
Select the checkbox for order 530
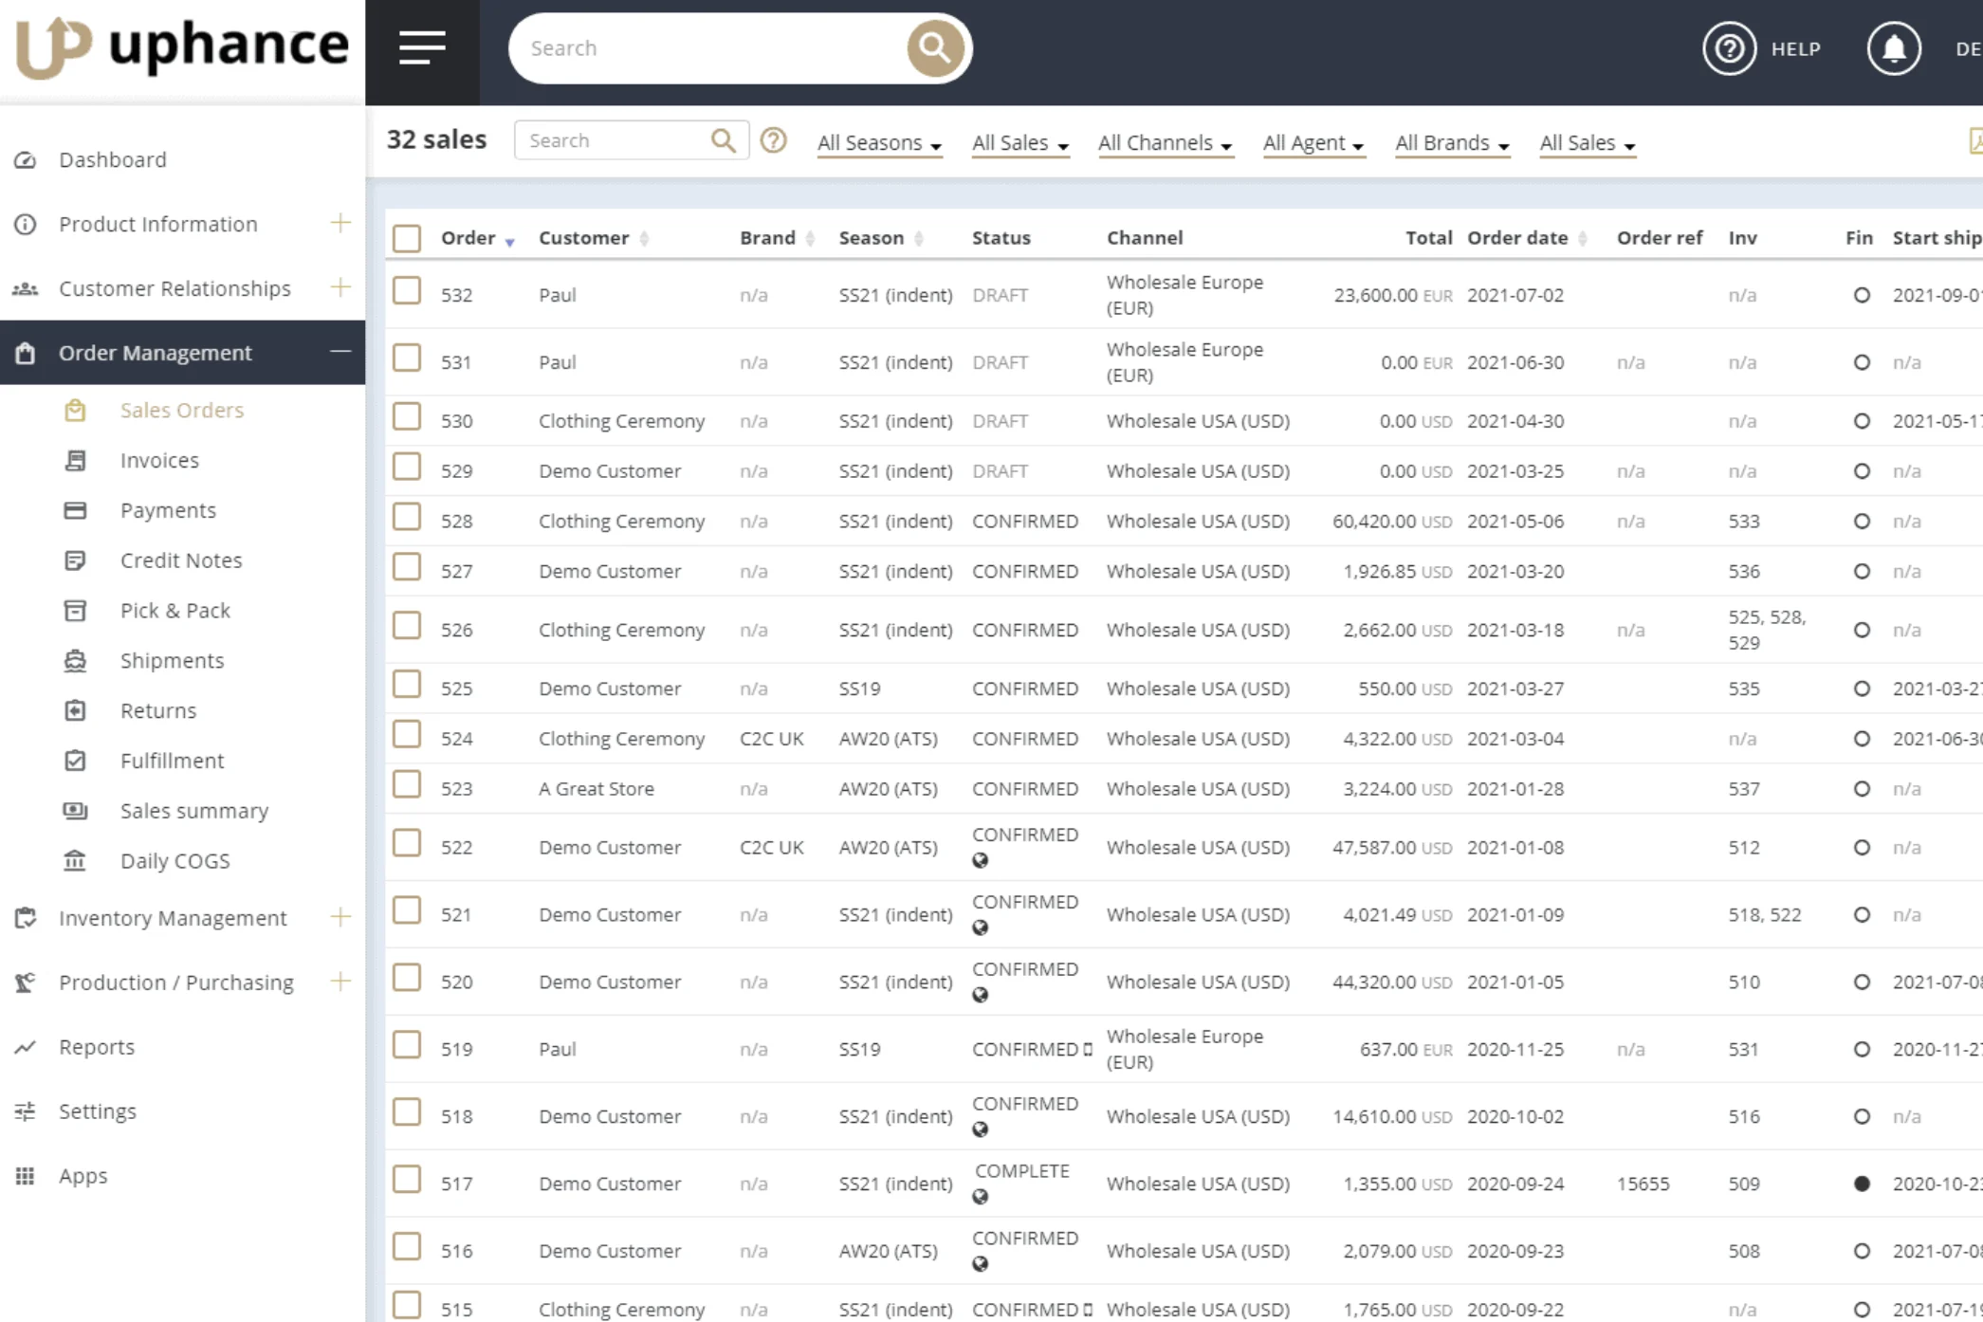(407, 416)
